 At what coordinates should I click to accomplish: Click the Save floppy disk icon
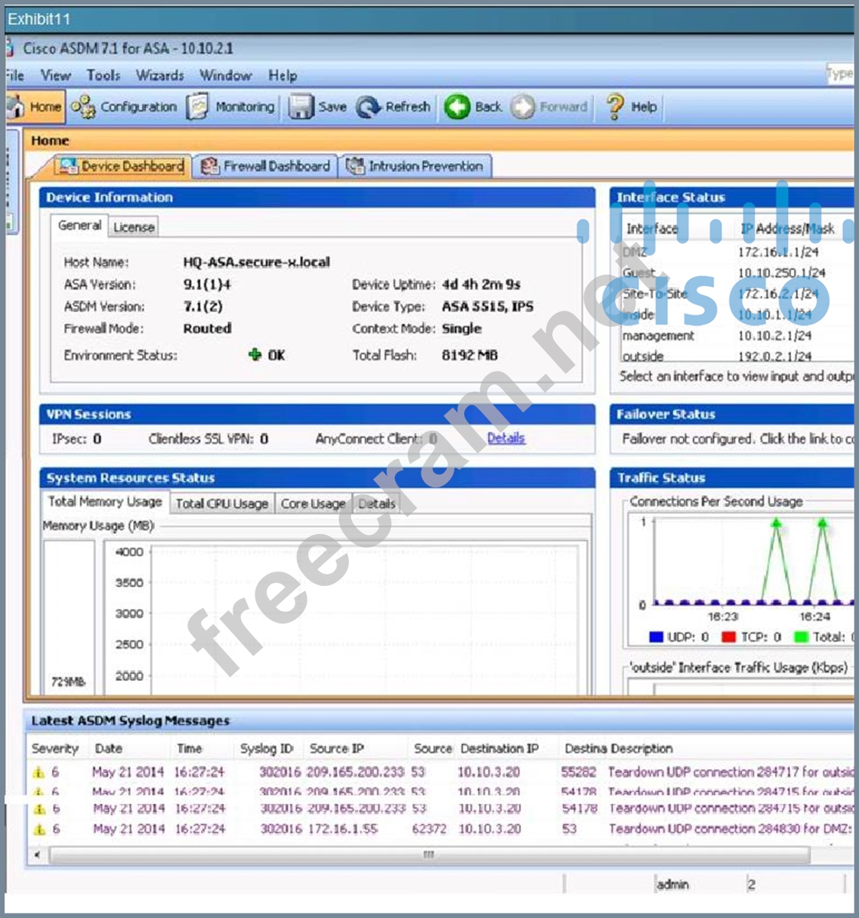pyautogui.click(x=301, y=107)
